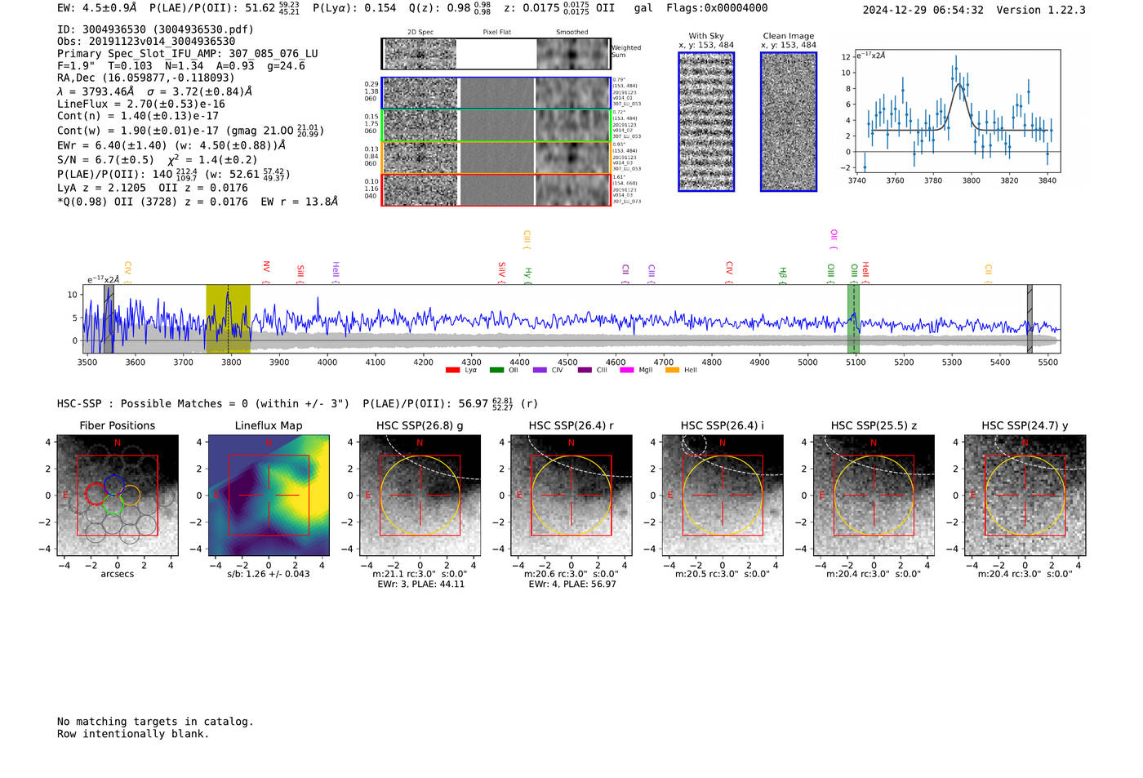The image size is (1143, 778).
Task: Click the Hβ line marker label
Action: tap(783, 275)
